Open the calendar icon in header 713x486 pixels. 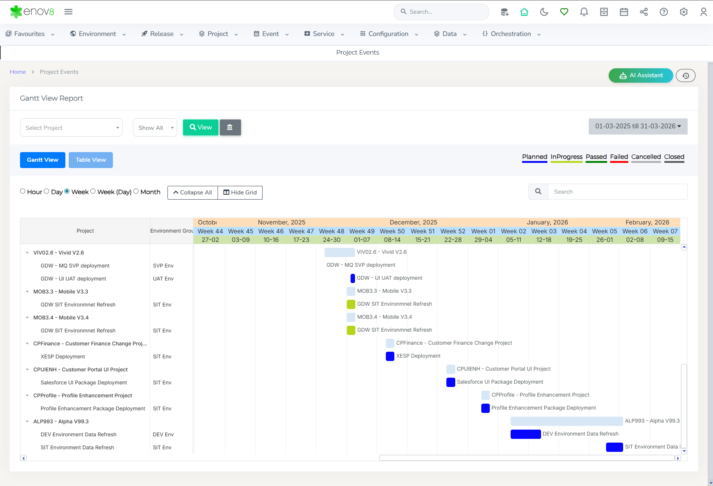(624, 12)
